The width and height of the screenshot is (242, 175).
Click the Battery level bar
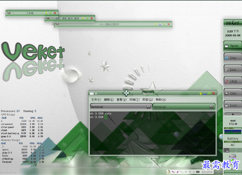click(233, 142)
